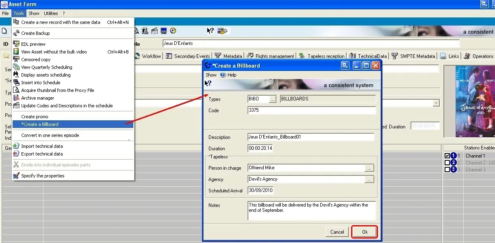The image size is (495, 243).
Task: Click the Create Backup menu icon
Action: click(x=16, y=33)
